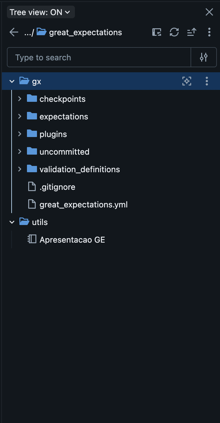Expand the validation_definitions folder

[20, 169]
